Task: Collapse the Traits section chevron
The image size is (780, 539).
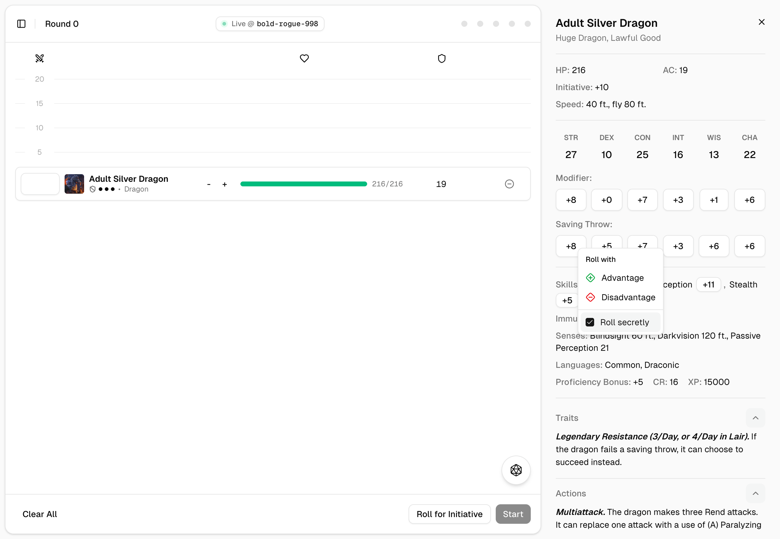Action: (x=755, y=418)
